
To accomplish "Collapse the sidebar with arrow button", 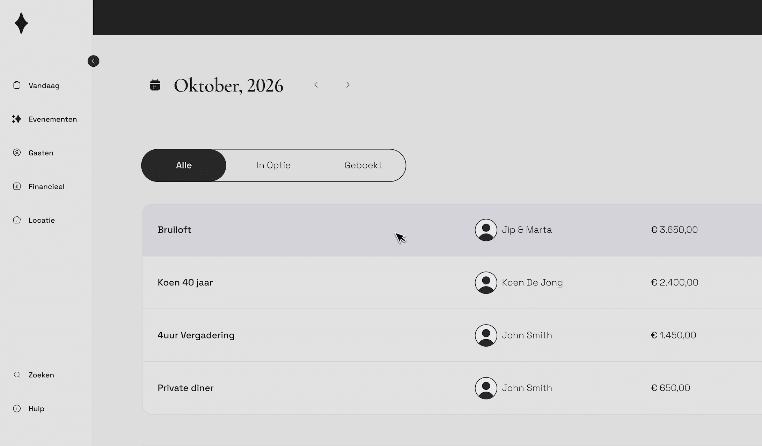I will pos(93,61).
